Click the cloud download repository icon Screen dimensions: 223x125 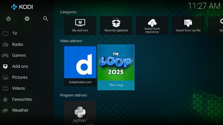(152, 23)
